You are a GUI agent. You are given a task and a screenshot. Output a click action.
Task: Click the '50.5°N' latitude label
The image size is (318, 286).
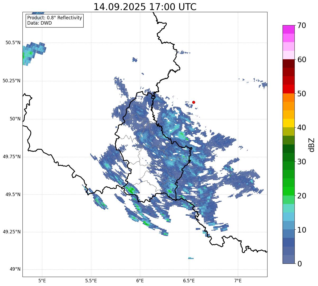[x=13, y=43]
